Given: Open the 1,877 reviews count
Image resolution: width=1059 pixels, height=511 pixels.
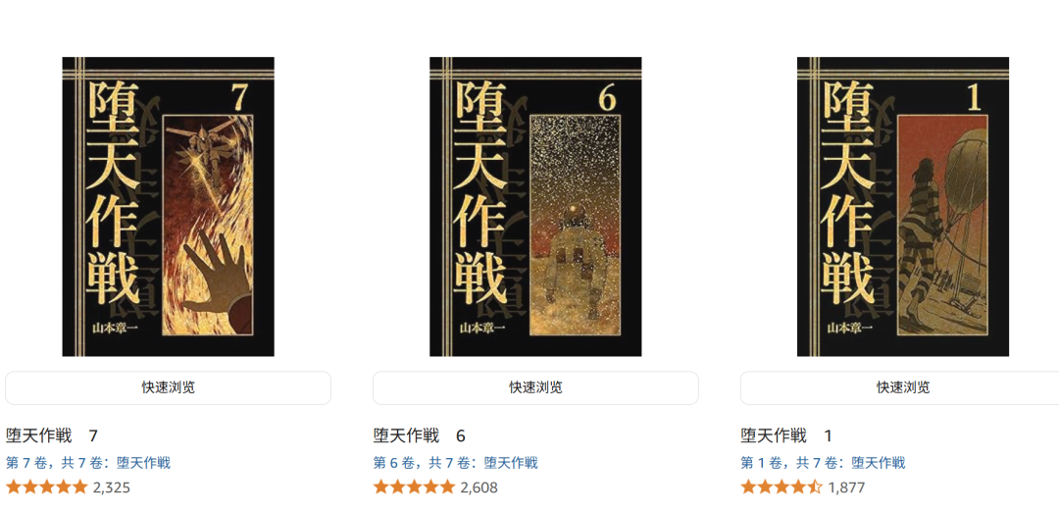Looking at the screenshot, I should [846, 487].
